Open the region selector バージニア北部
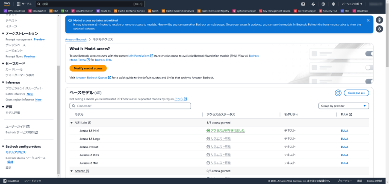The width and height of the screenshot is (389, 184). 352,4
